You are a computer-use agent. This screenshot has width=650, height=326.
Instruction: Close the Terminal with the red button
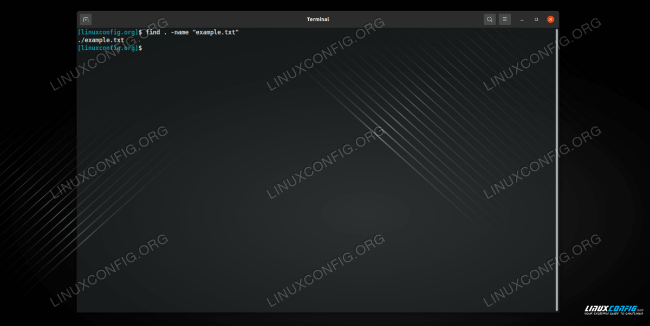[x=550, y=19]
